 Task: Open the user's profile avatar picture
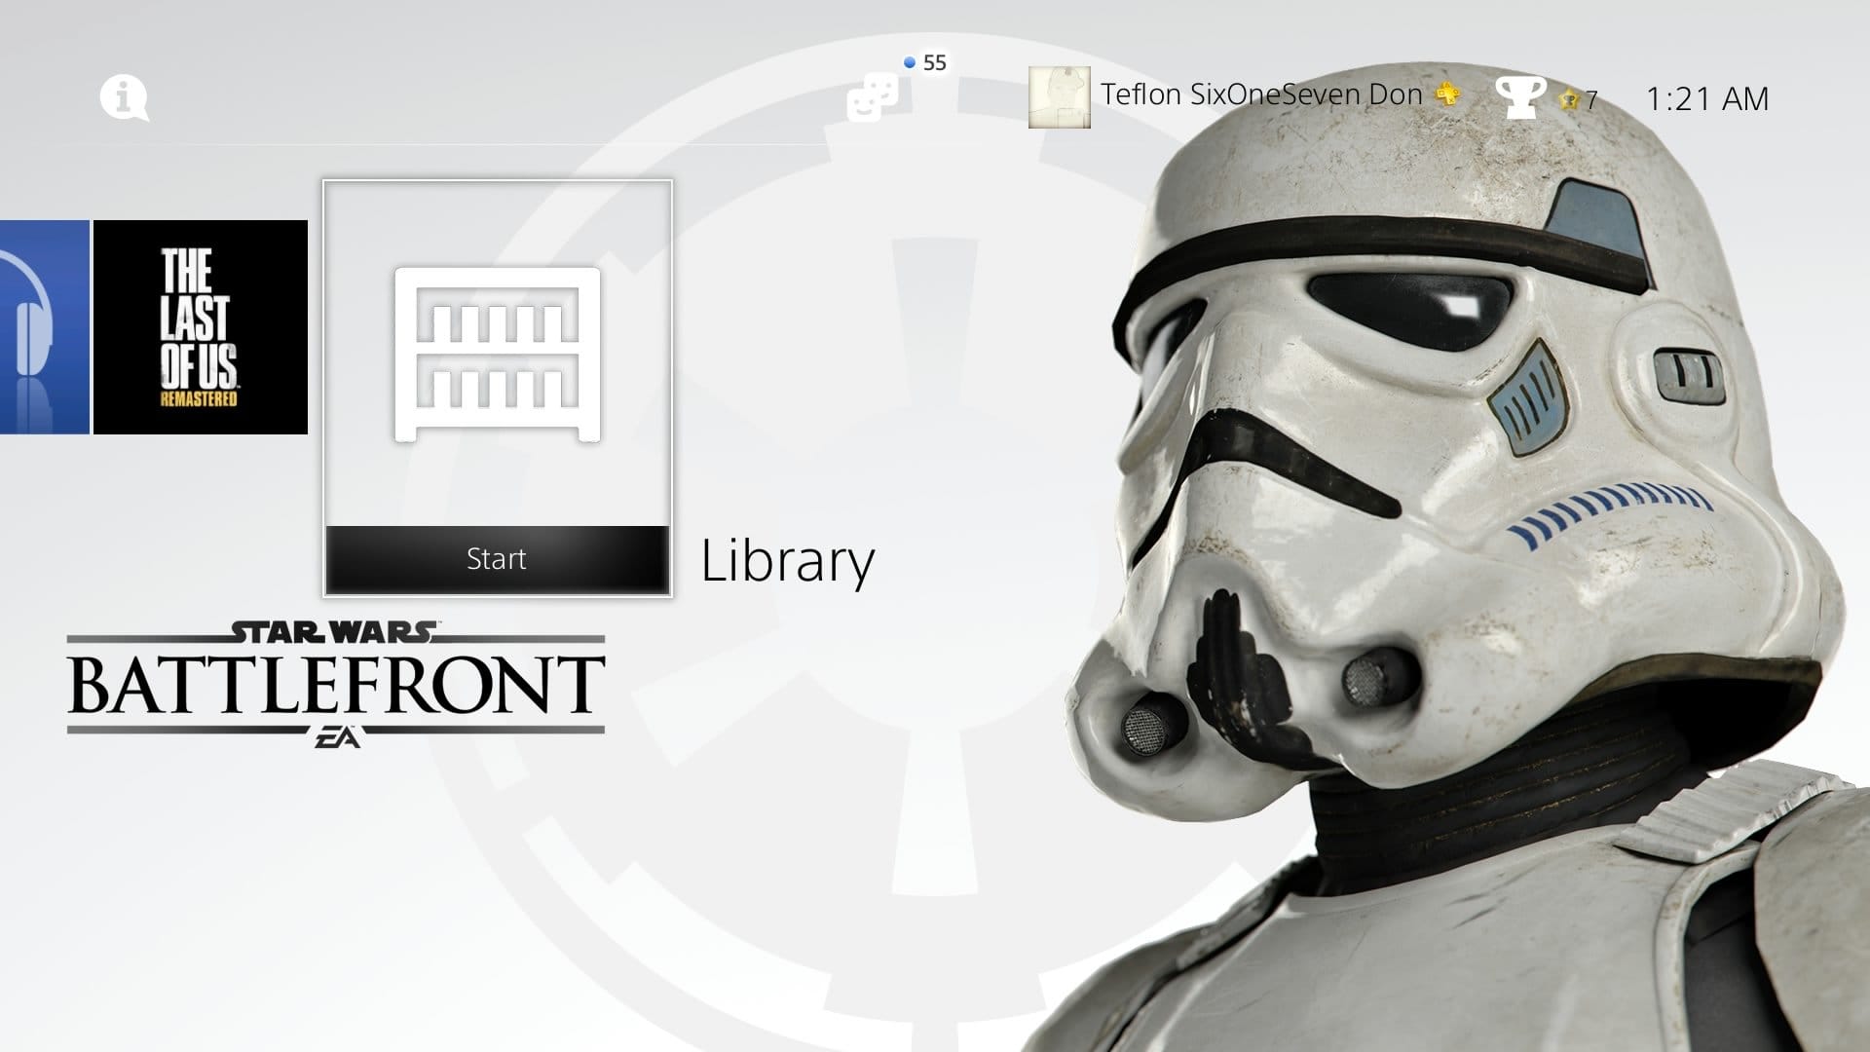[1060, 97]
